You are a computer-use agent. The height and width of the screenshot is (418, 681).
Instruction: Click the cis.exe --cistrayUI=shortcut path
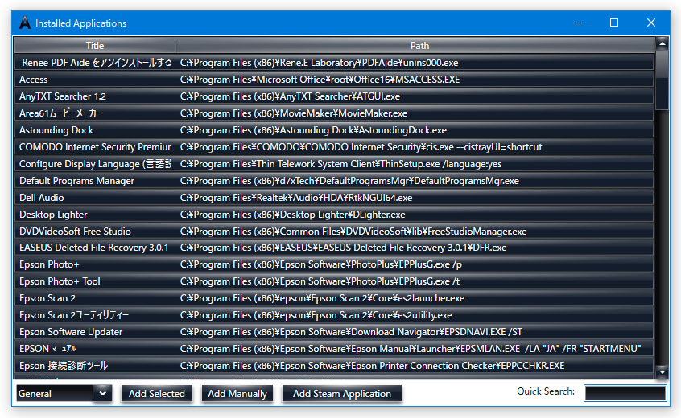click(x=361, y=147)
